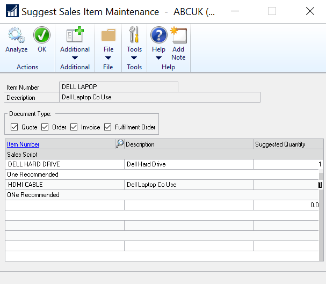The image size is (326, 284).
Task: Open the item lookup magnifier icon
Action: pos(120,144)
